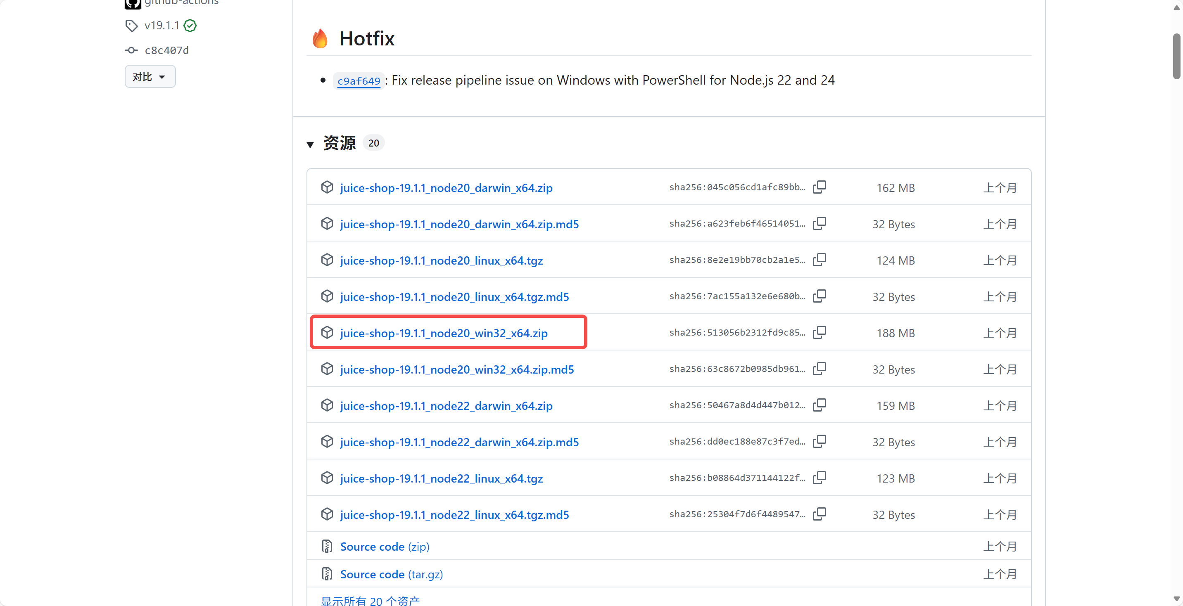Click the tag icon next to v19.1.1

[131, 26]
